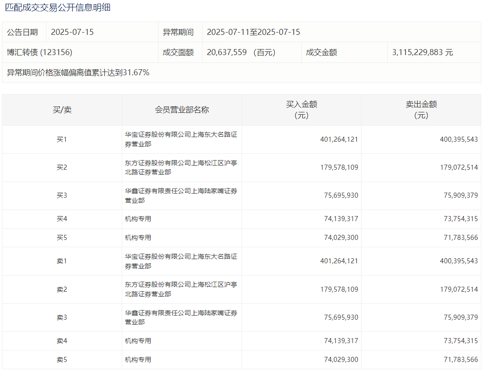The image size is (485, 372).
Task: Click the 31.67% price deviation notice line
Action: click(78, 72)
